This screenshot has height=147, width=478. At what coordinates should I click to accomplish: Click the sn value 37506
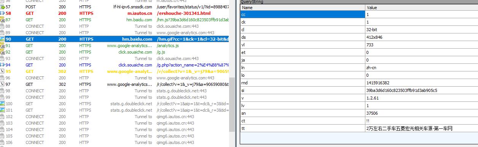pos(372,113)
